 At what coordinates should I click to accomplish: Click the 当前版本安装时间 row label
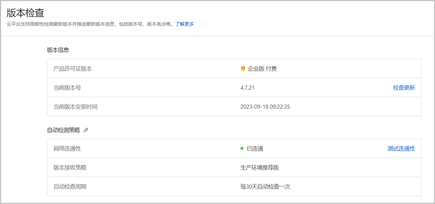[x=75, y=107]
